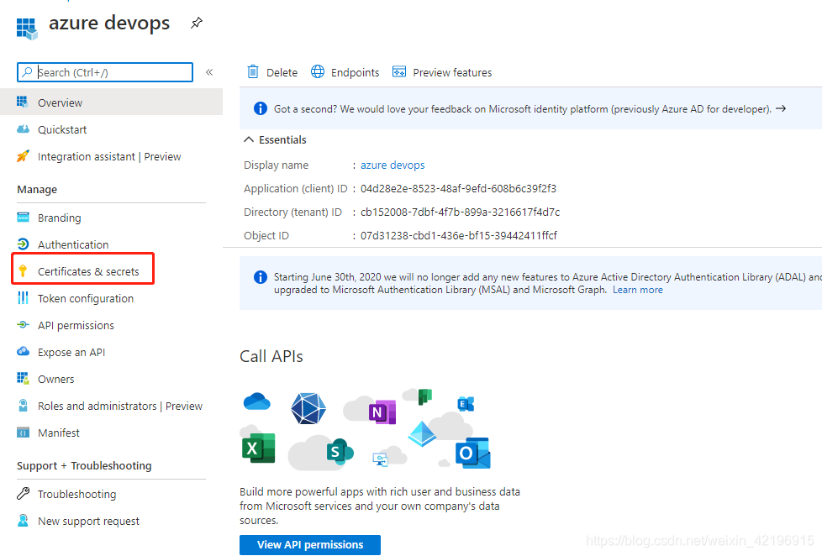
Task: Collapse the sidebar with double chevron
Action: point(209,72)
